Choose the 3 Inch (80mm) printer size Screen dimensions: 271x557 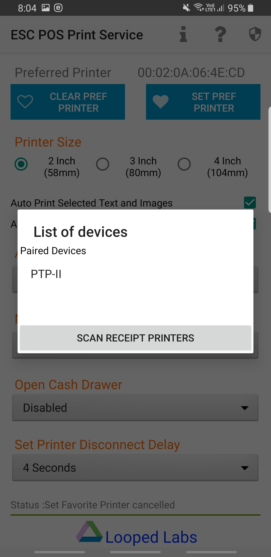pyautogui.click(x=103, y=164)
